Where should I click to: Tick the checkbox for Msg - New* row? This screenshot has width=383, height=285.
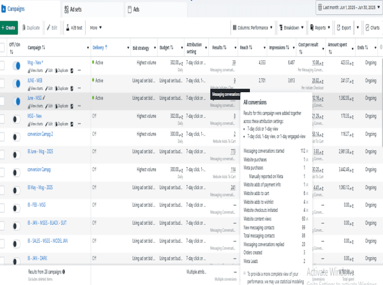point(2,65)
